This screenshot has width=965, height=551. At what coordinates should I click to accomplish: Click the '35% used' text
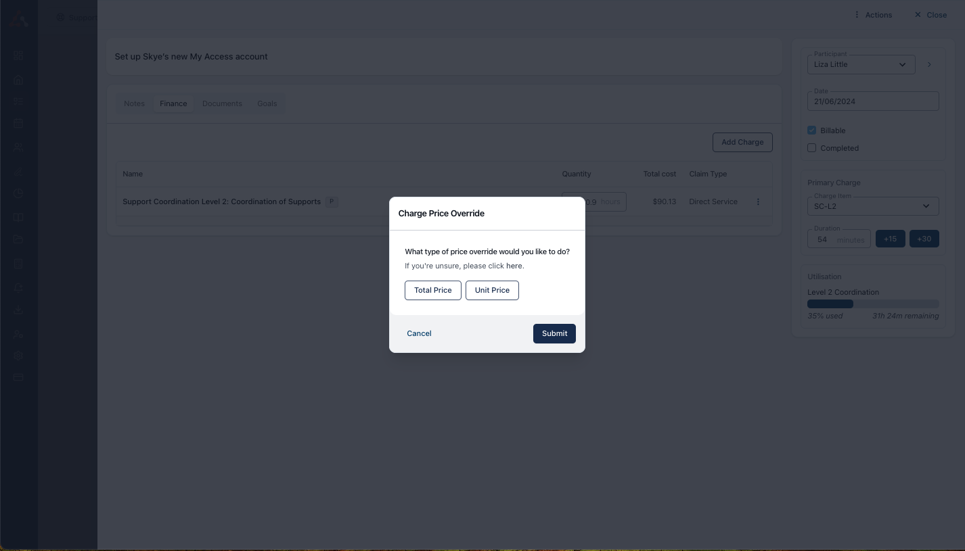tap(825, 316)
